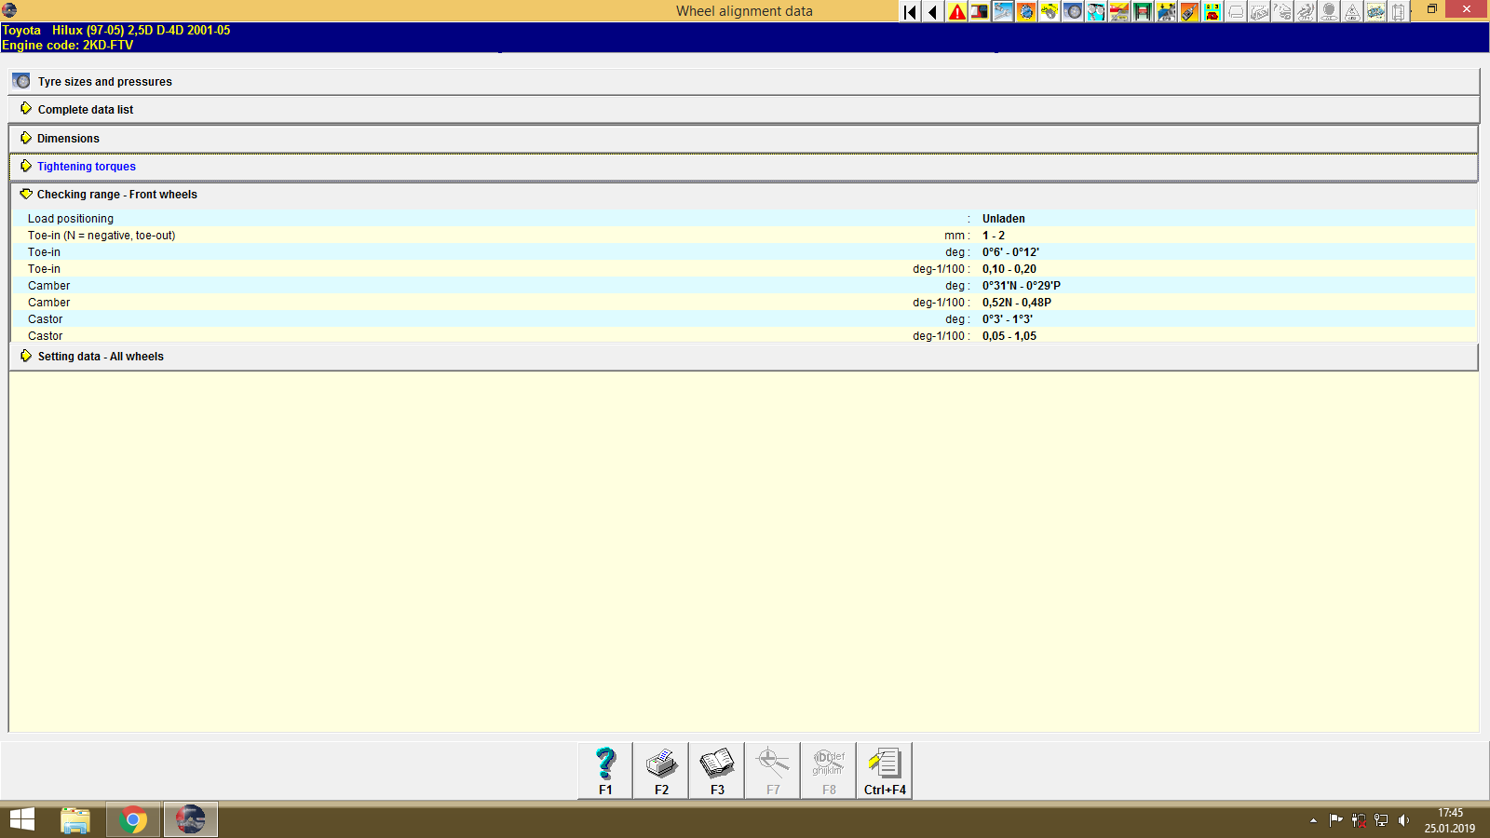Expand the Dimensions section
Image resolution: width=1490 pixels, height=838 pixels.
[x=68, y=138]
